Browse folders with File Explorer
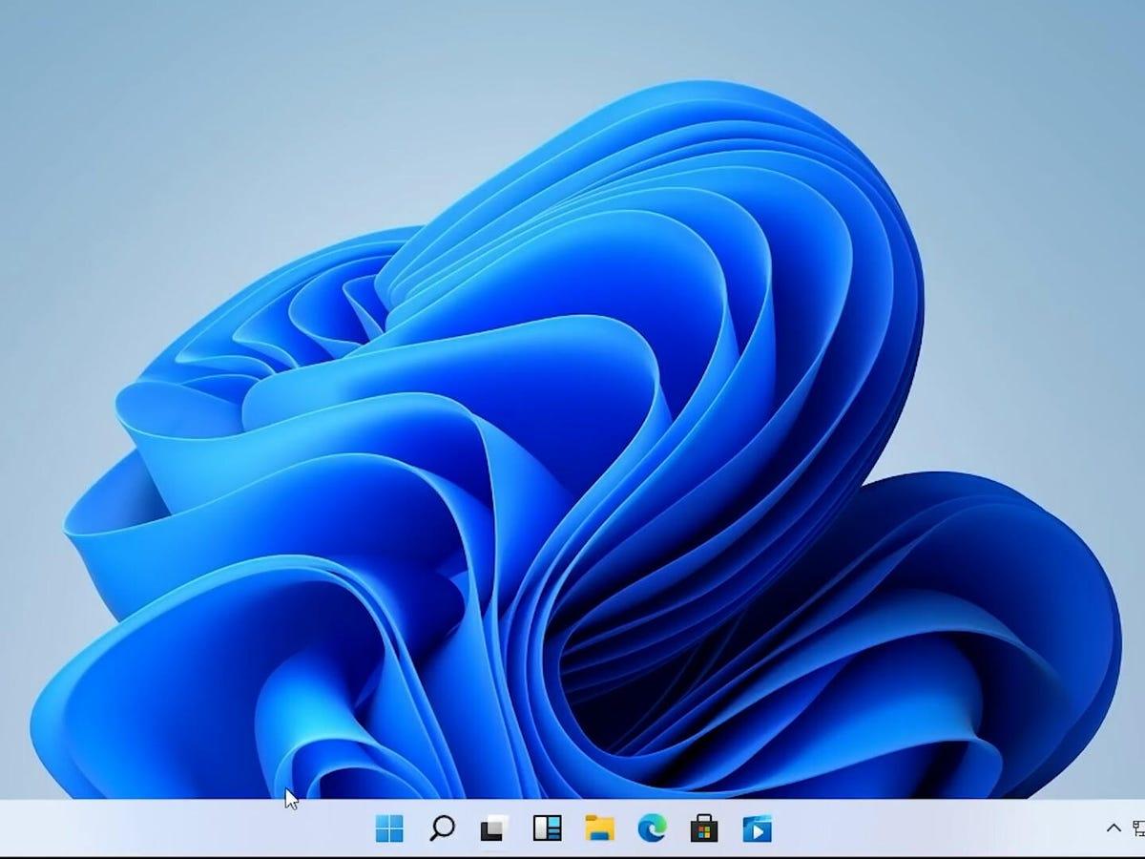The image size is (1145, 859). pyautogui.click(x=599, y=828)
